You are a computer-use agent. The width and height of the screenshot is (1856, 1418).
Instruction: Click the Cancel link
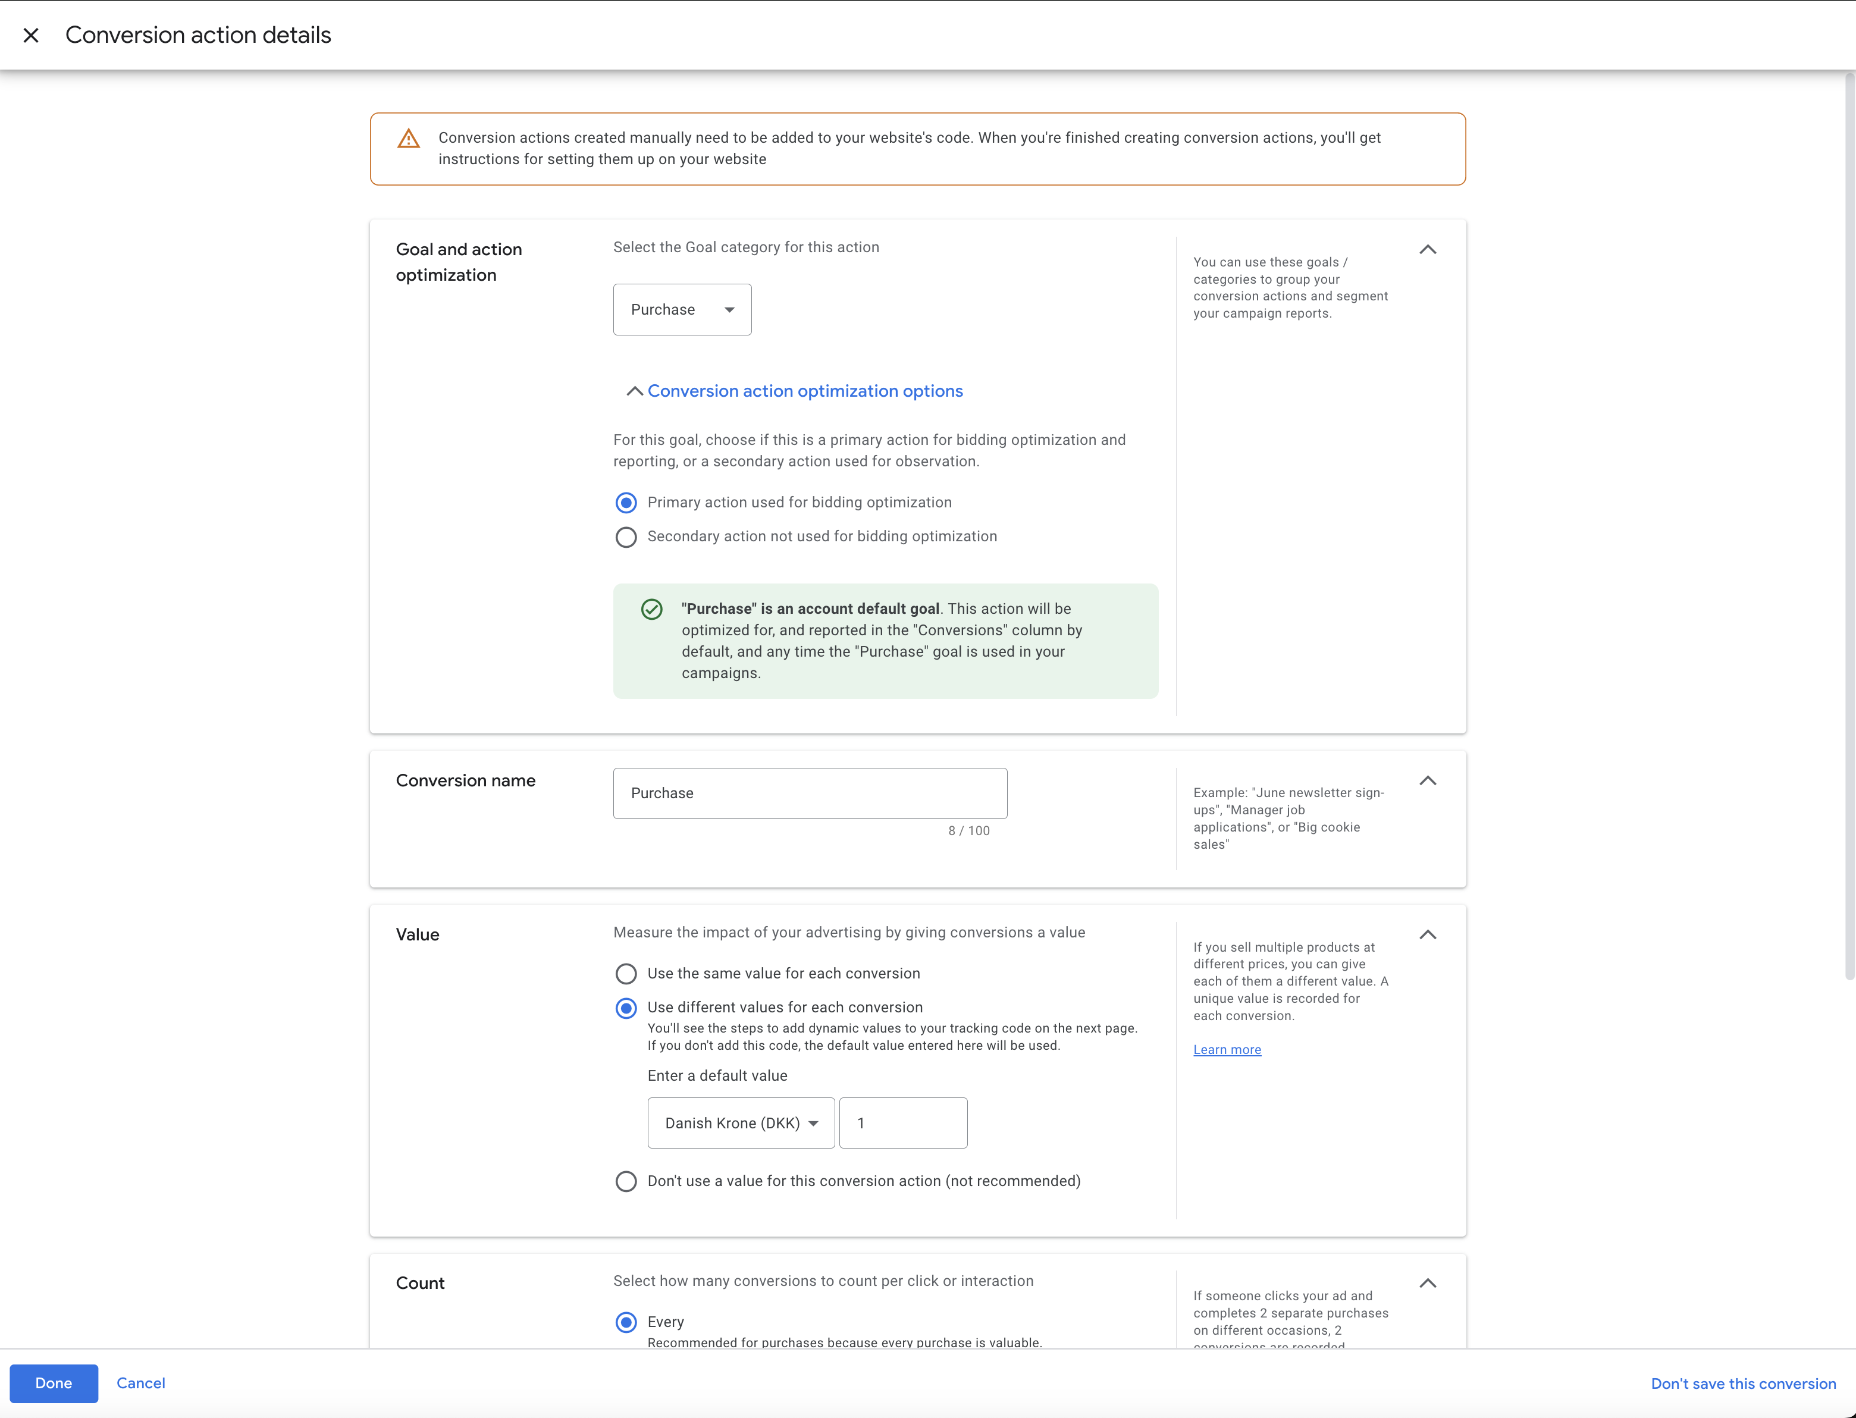[x=140, y=1384]
